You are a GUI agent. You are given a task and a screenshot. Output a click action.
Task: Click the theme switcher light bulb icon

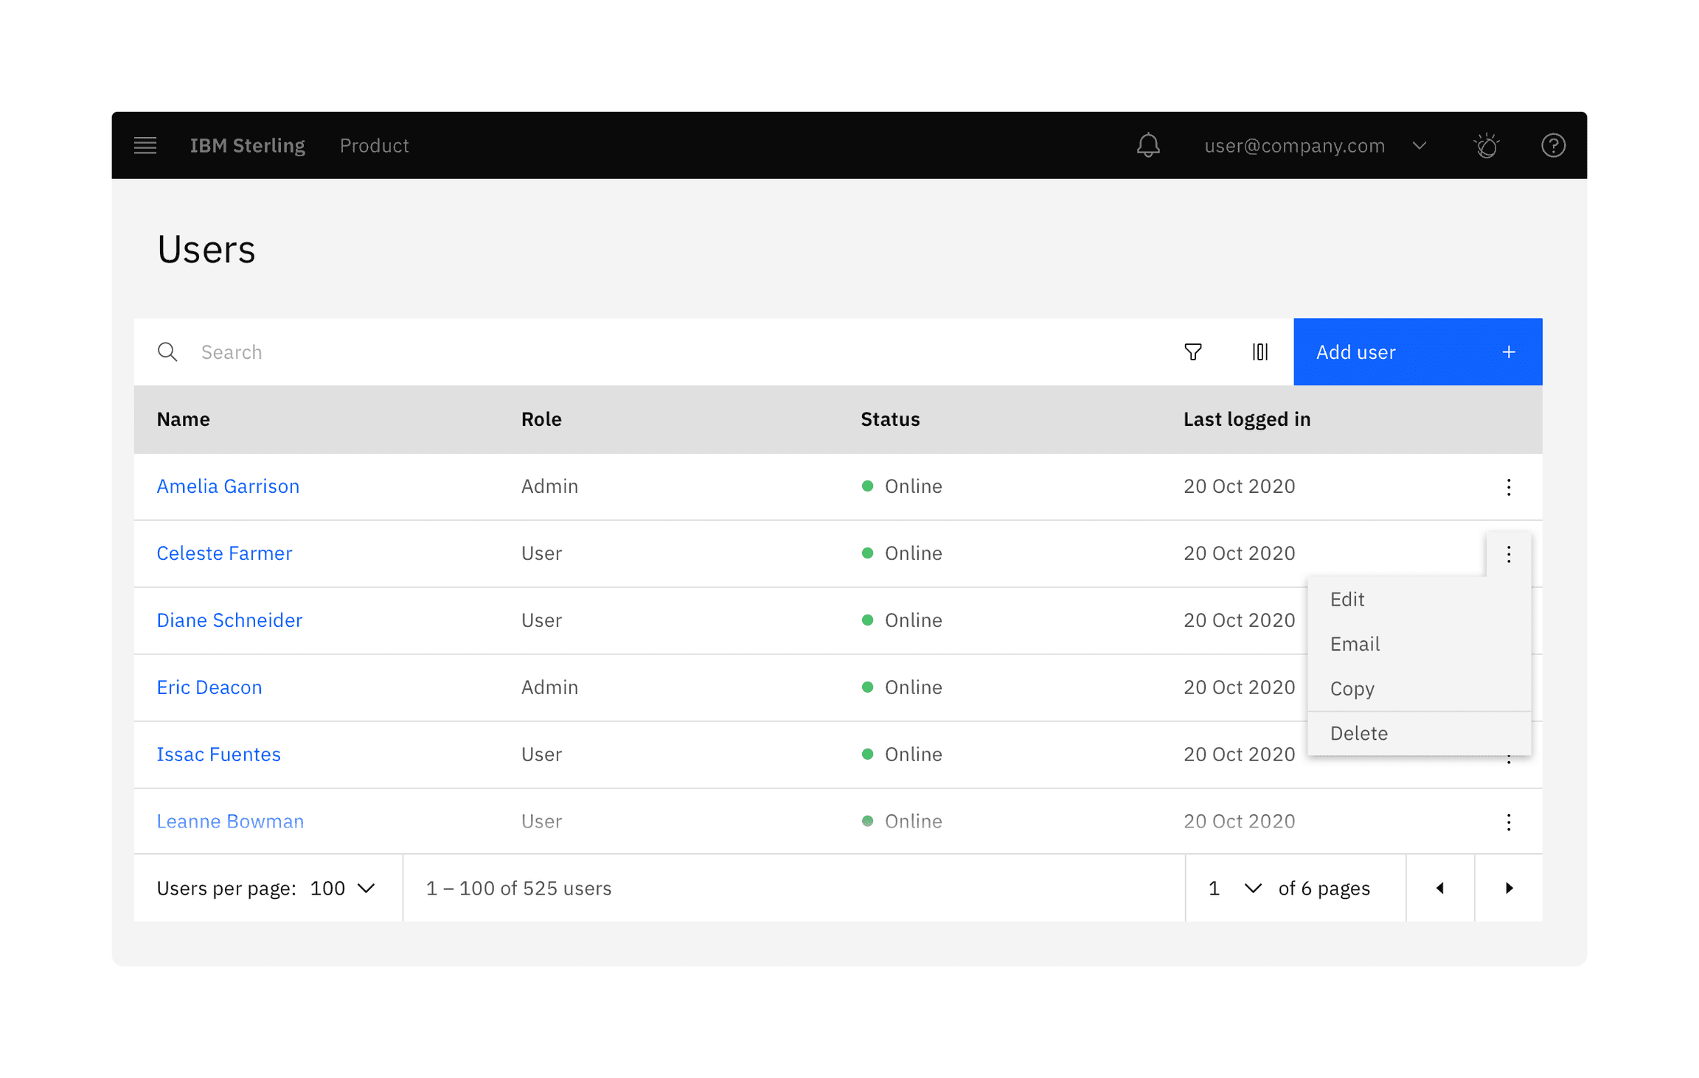coord(1487,145)
